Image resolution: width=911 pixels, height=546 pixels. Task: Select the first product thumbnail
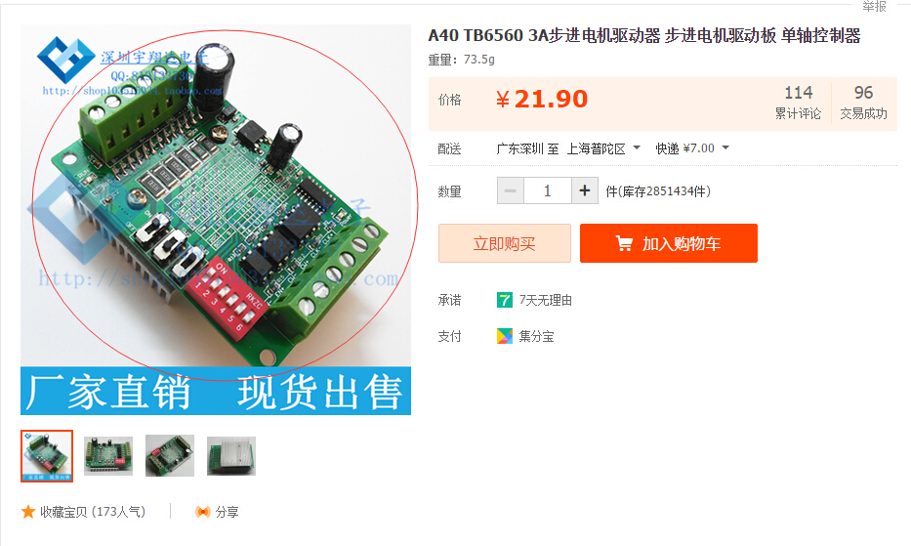pos(47,456)
